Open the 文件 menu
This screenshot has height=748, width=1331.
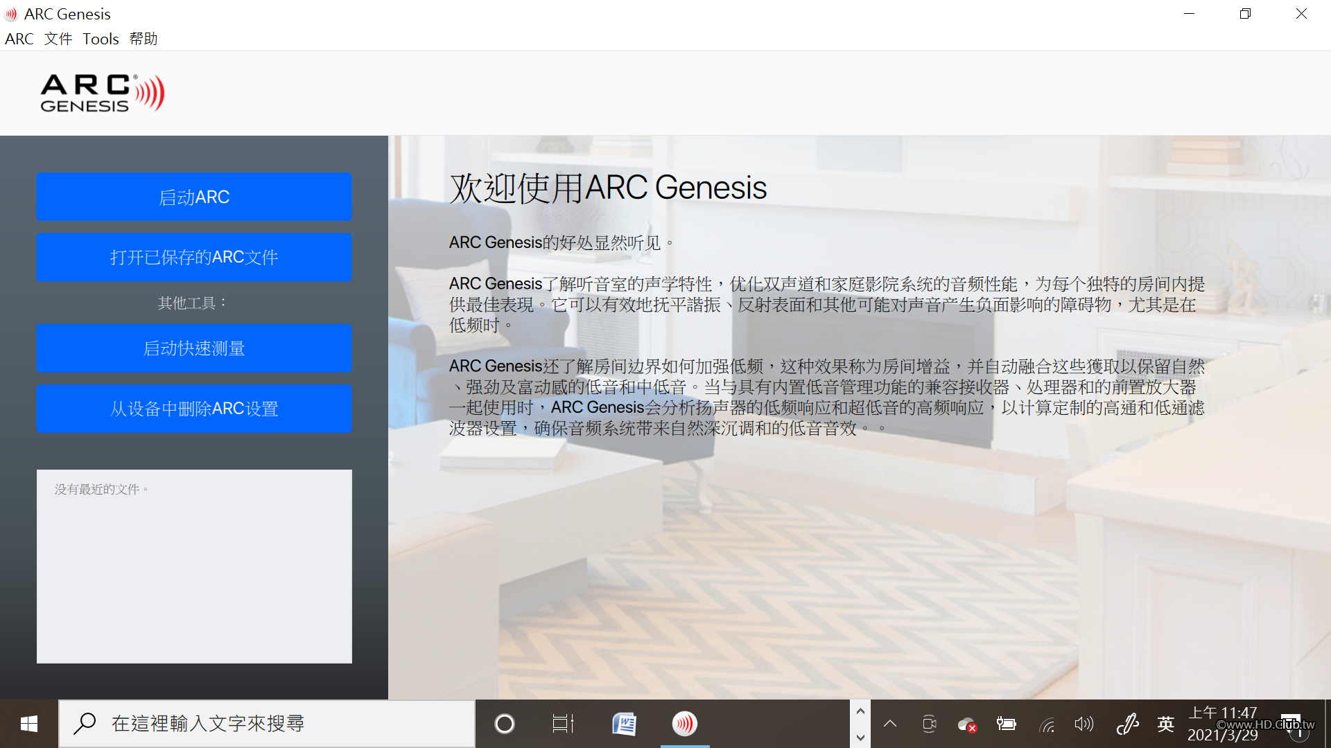[58, 39]
